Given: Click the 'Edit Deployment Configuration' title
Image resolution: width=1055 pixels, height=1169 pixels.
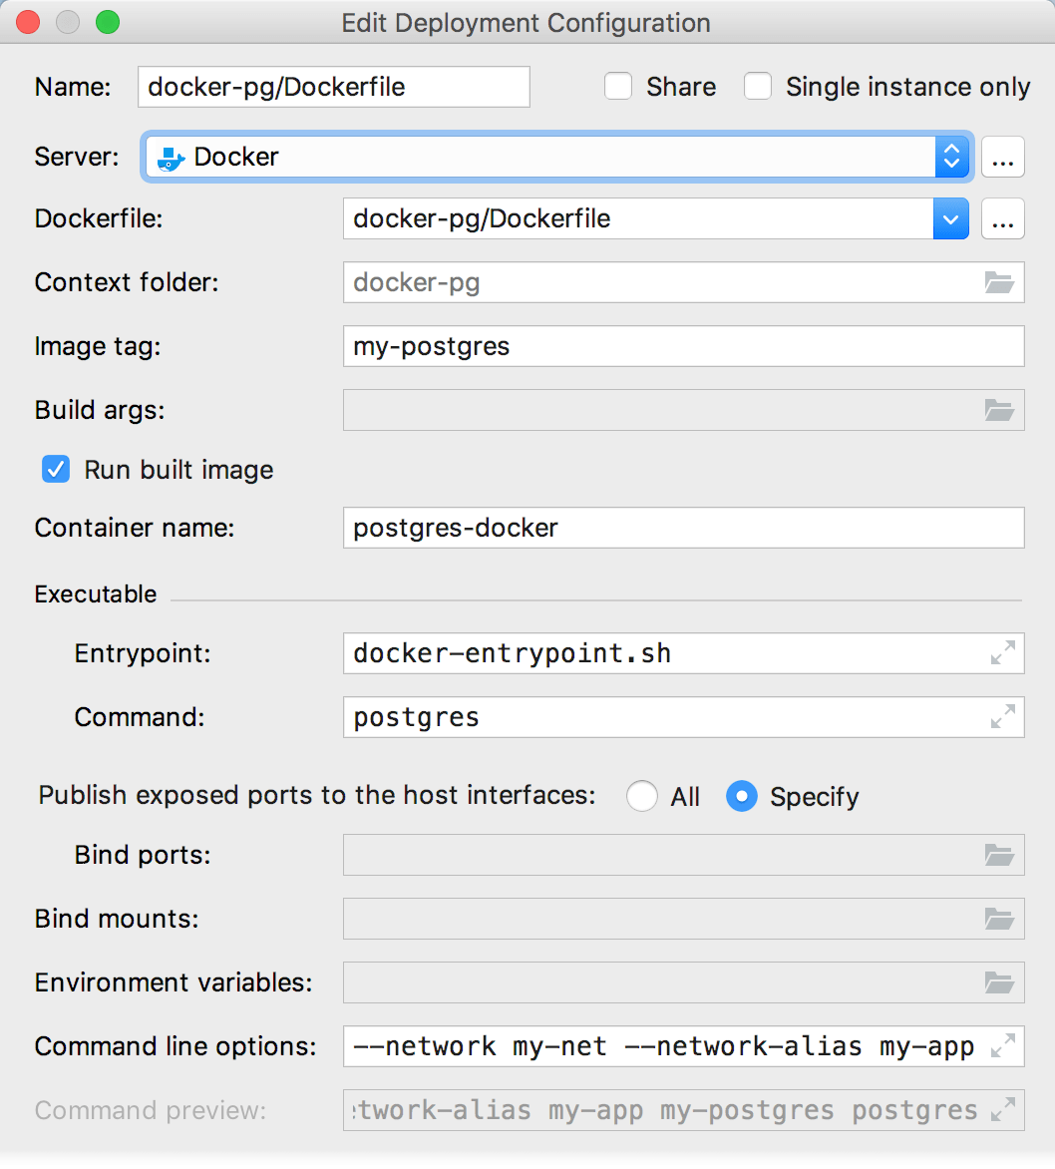Looking at the screenshot, I should tap(526, 23).
